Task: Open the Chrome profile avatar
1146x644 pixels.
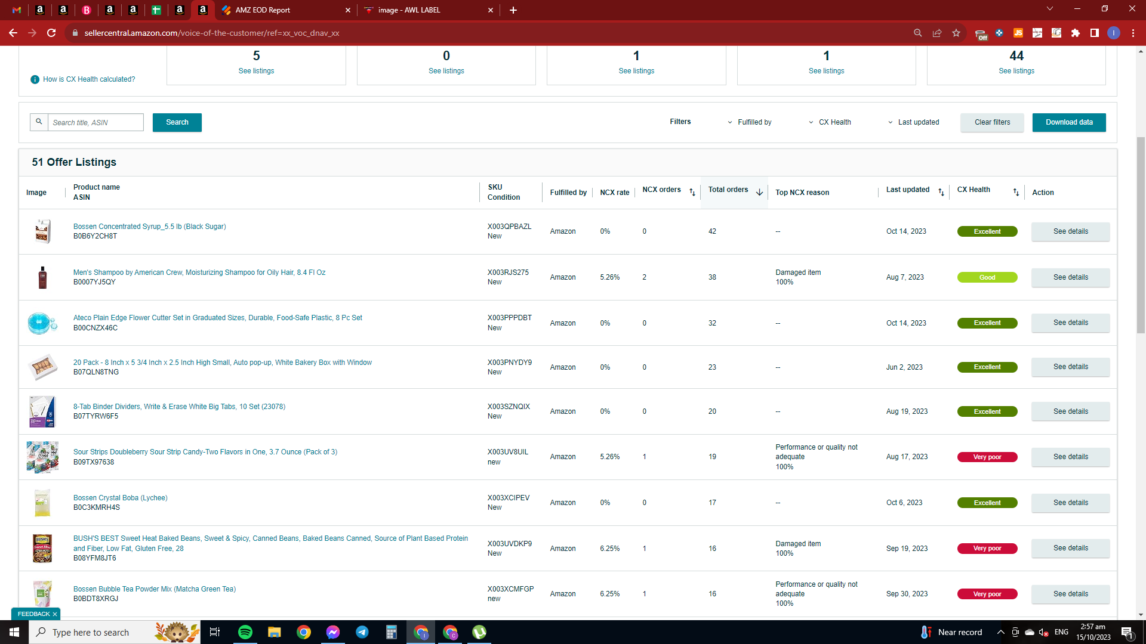Action: click(x=1113, y=33)
